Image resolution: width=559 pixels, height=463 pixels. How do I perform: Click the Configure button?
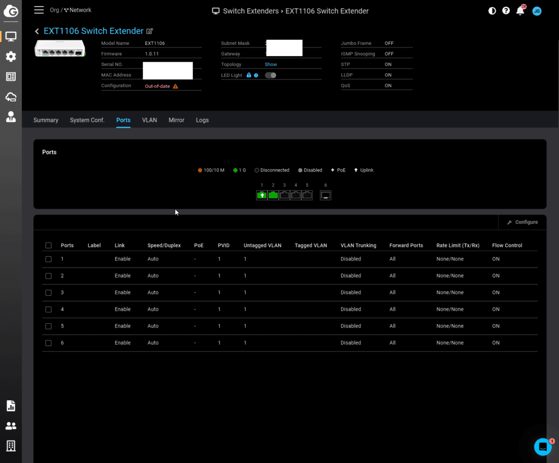coord(522,222)
